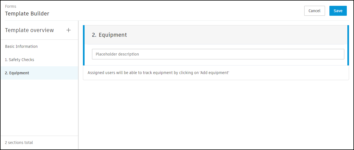Screen dimensions: 354x150
Task: Click the vertical divider beside the sidebar
Action: point(78,83)
